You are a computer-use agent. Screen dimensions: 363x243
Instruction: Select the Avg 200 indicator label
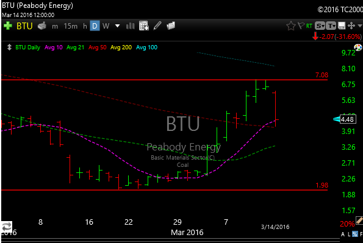[121, 48]
